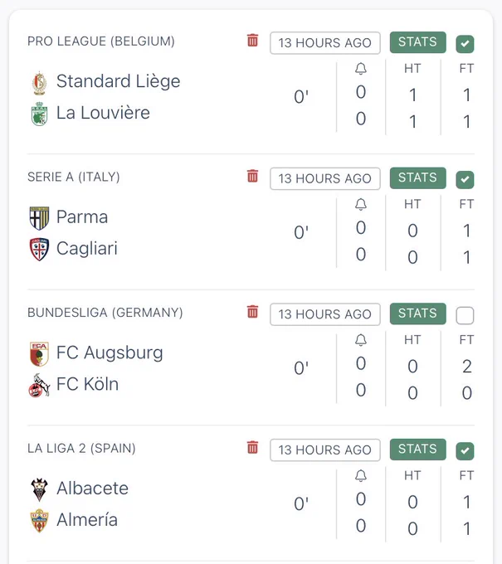The width and height of the screenshot is (502, 564).
Task: Click the trash icon for Albacete vs Almería
Action: point(252,447)
